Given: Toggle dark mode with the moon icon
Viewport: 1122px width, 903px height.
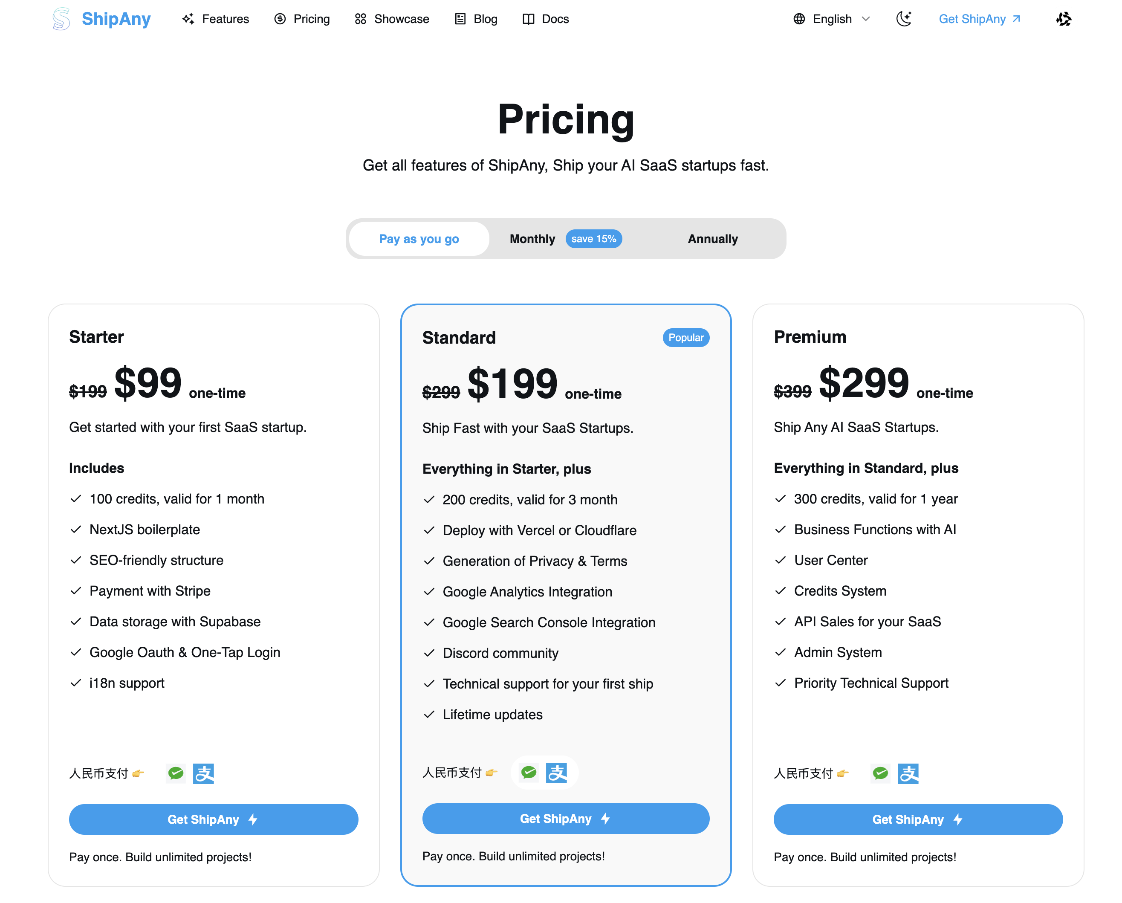Looking at the screenshot, I should [x=903, y=19].
